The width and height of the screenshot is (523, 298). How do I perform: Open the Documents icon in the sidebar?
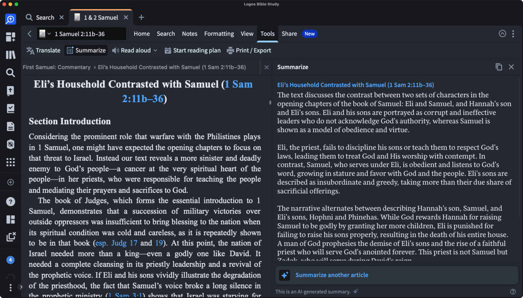pyautogui.click(x=10, y=126)
